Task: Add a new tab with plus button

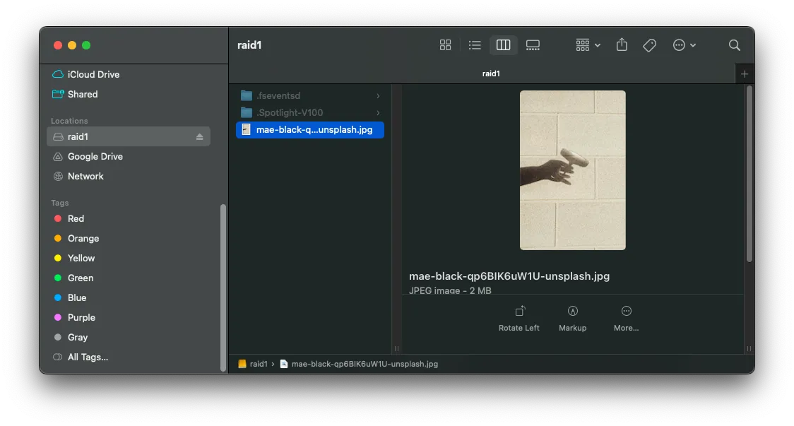Action: tap(744, 73)
